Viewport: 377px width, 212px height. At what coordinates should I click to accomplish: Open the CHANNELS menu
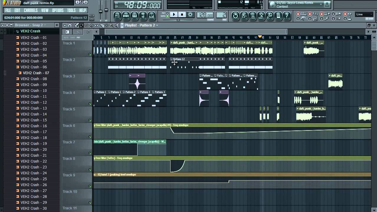pyautogui.click(x=31, y=10)
